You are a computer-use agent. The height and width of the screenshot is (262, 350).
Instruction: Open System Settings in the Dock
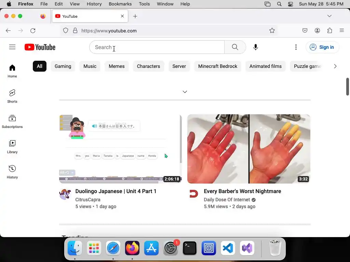click(x=171, y=248)
